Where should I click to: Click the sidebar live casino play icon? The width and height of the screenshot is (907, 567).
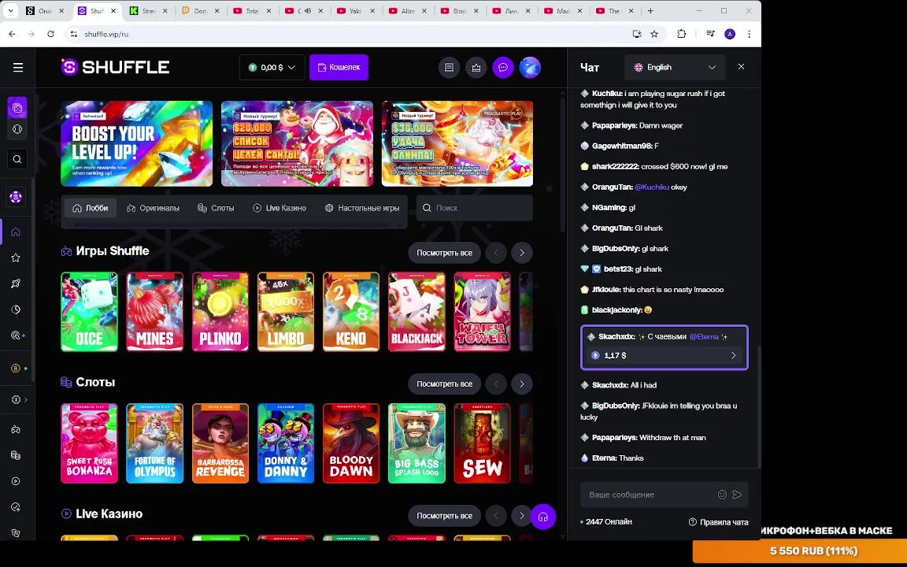[x=16, y=481]
